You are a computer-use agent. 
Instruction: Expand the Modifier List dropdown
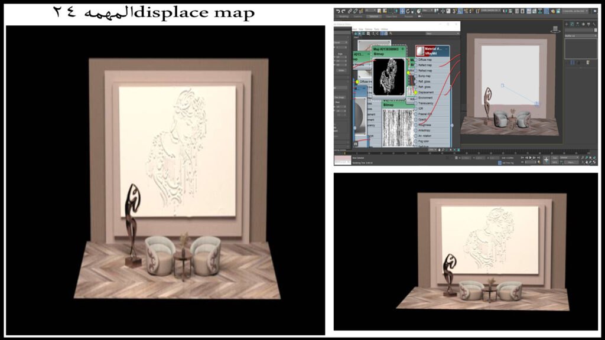point(581,36)
